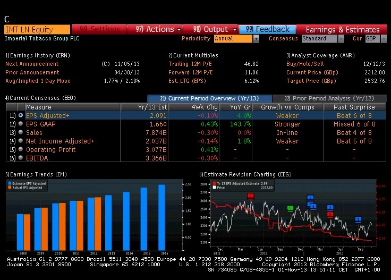Click the Imperial Tobacco Group PLC company name

pyautogui.click(x=42, y=38)
